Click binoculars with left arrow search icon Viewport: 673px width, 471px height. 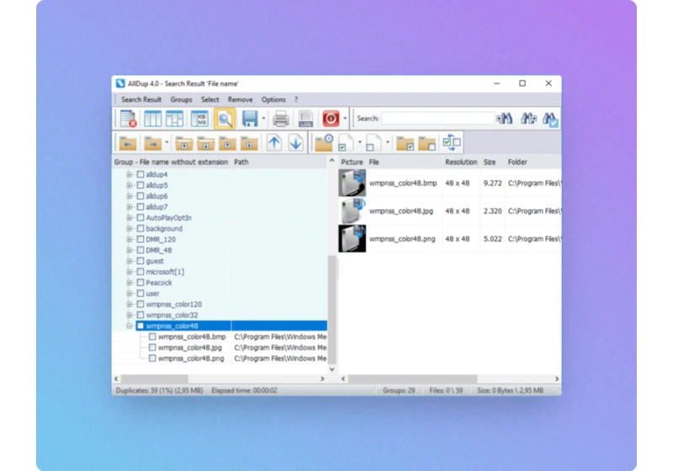click(x=505, y=119)
